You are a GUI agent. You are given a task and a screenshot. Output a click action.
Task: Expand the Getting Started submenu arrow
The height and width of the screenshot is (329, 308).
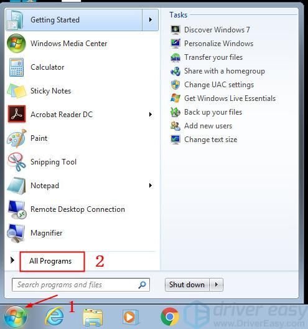(x=150, y=20)
